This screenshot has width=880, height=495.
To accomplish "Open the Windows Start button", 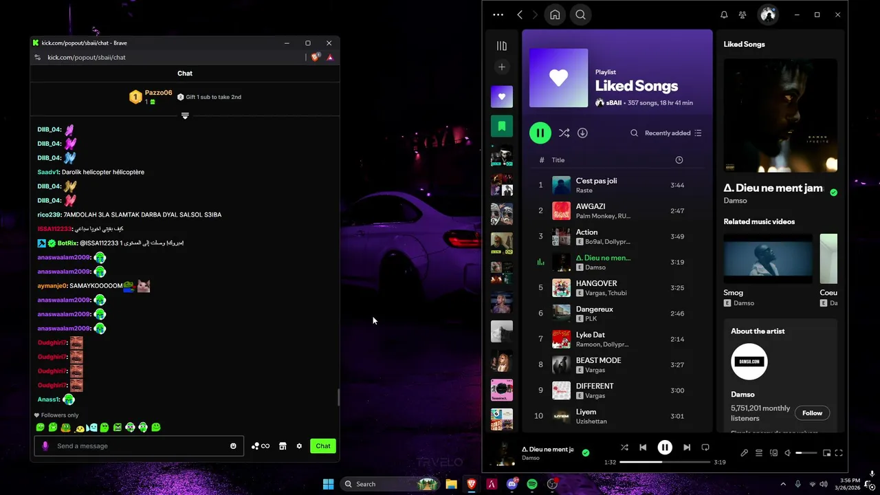I will click(329, 484).
